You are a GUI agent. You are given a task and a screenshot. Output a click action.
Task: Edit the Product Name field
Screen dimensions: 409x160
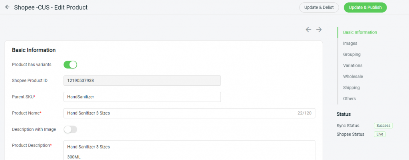click(189, 113)
